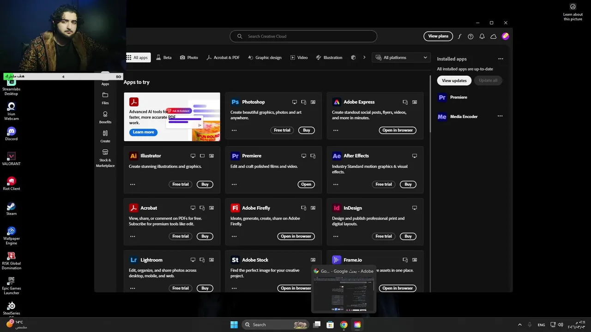Viewport: 591px width, 332px height.
Task: Open the Create section in sidebar
Action: (x=105, y=136)
